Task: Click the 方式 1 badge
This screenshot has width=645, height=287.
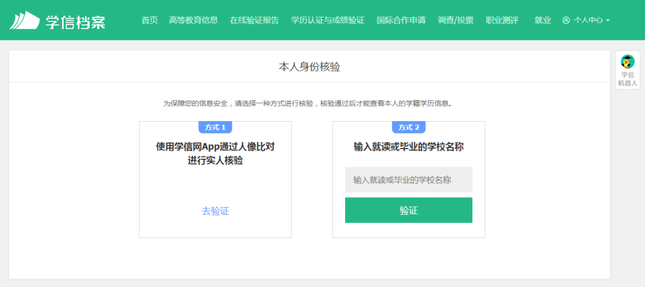Action: [x=215, y=127]
